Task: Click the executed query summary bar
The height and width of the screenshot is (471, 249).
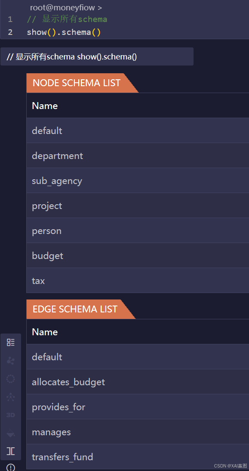Action: point(97,56)
